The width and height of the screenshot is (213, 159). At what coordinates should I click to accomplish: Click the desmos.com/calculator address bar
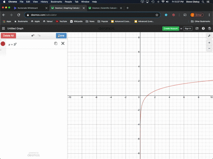(x=92, y=15)
